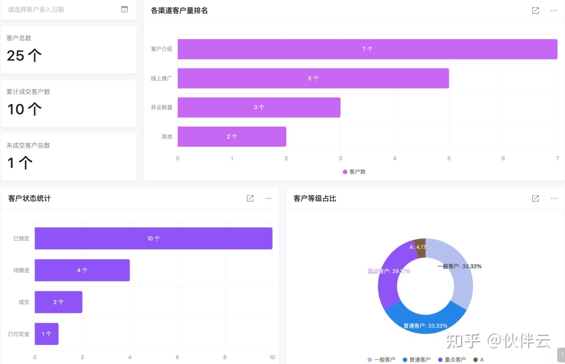Open the 客户总数 statistic card
Viewport: 565px width, 364px height.
point(68,50)
